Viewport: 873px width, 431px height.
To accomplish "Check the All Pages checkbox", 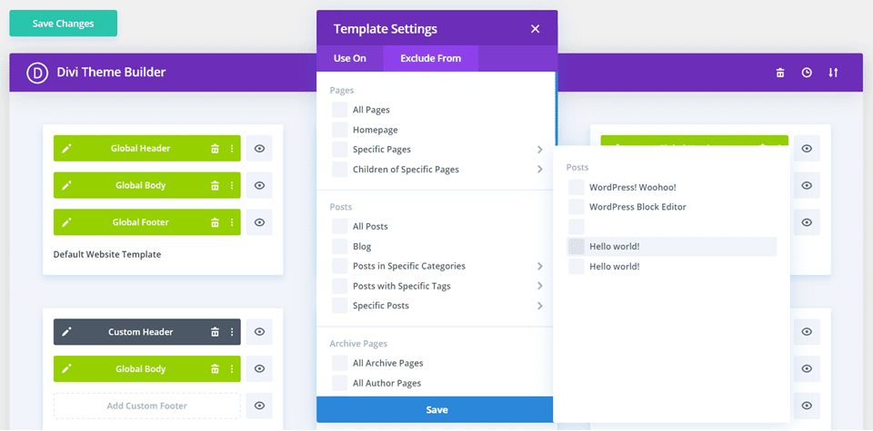I will [339, 110].
